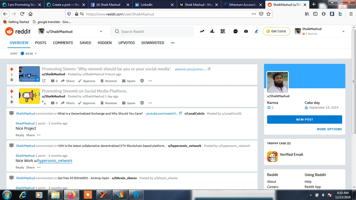Reply to the 'Nice Project' comment
The height and width of the screenshot is (200, 356).
[x=20, y=135]
